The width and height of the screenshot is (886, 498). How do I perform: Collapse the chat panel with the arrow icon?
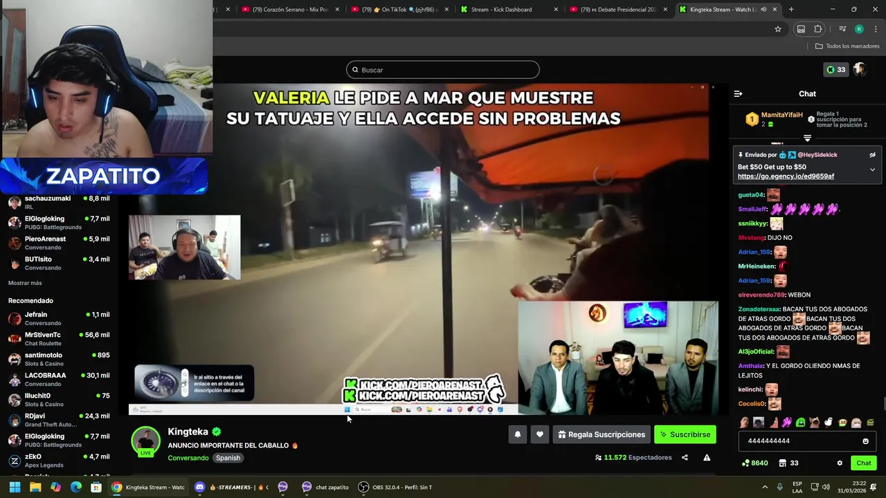pyautogui.click(x=738, y=93)
